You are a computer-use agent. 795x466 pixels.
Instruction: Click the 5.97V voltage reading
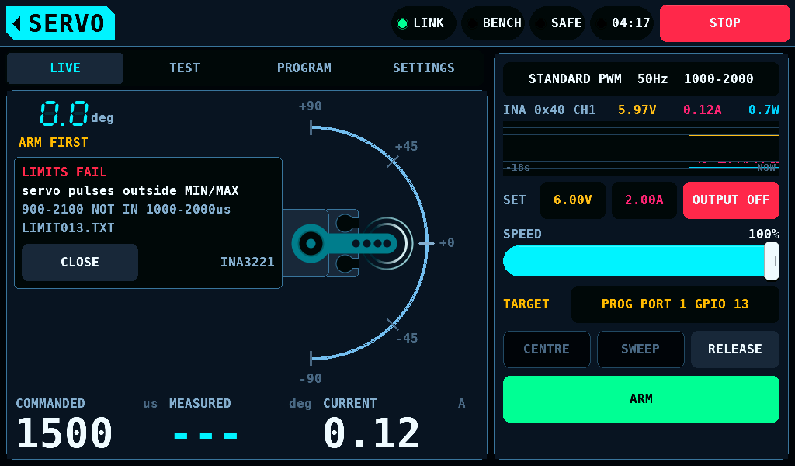(x=637, y=110)
